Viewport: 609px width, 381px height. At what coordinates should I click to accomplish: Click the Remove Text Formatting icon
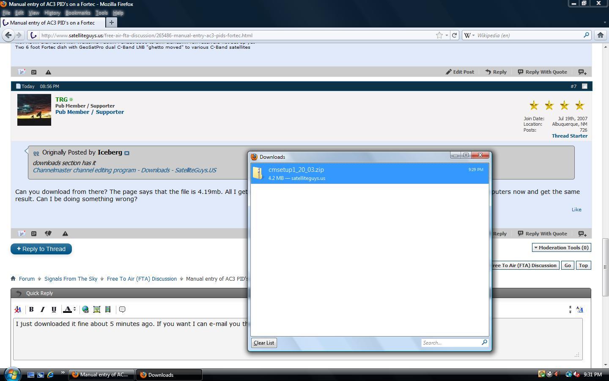click(18, 309)
